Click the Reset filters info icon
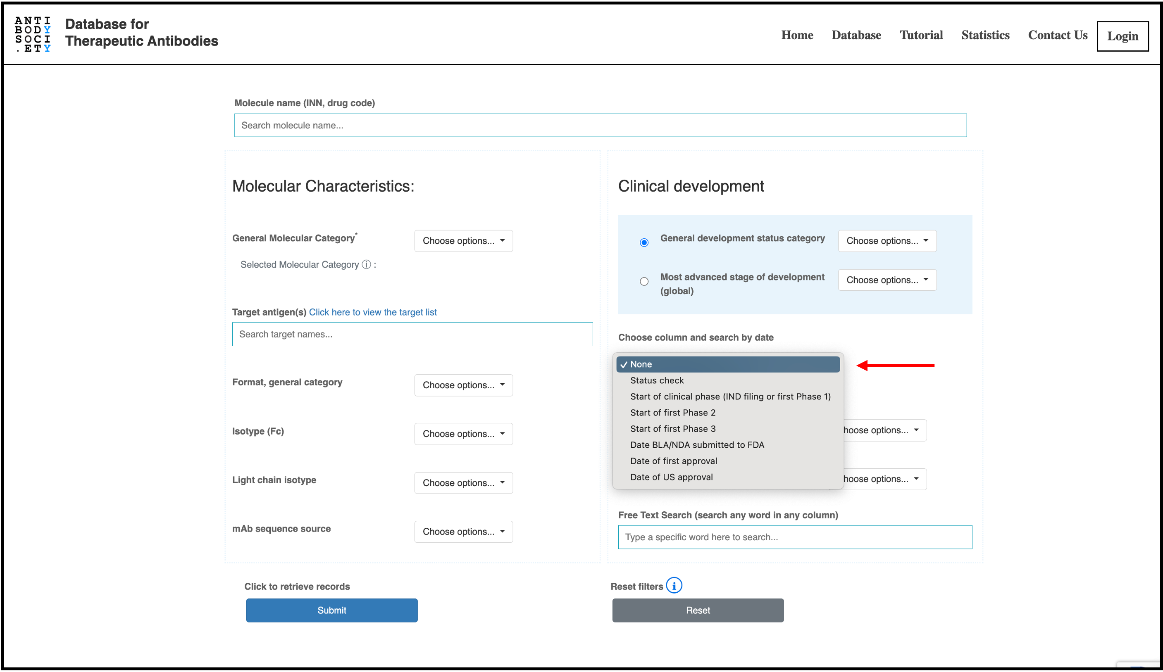1163x672 pixels. pyautogui.click(x=674, y=586)
